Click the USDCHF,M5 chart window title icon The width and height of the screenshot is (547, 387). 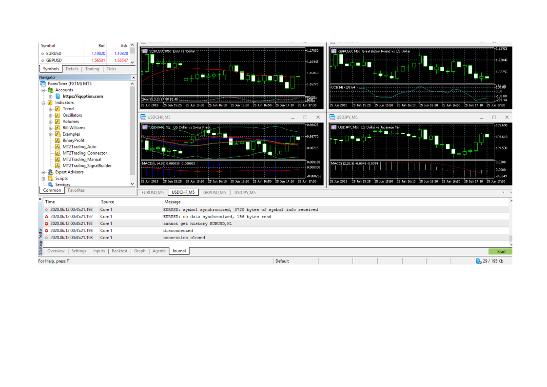[x=143, y=117]
